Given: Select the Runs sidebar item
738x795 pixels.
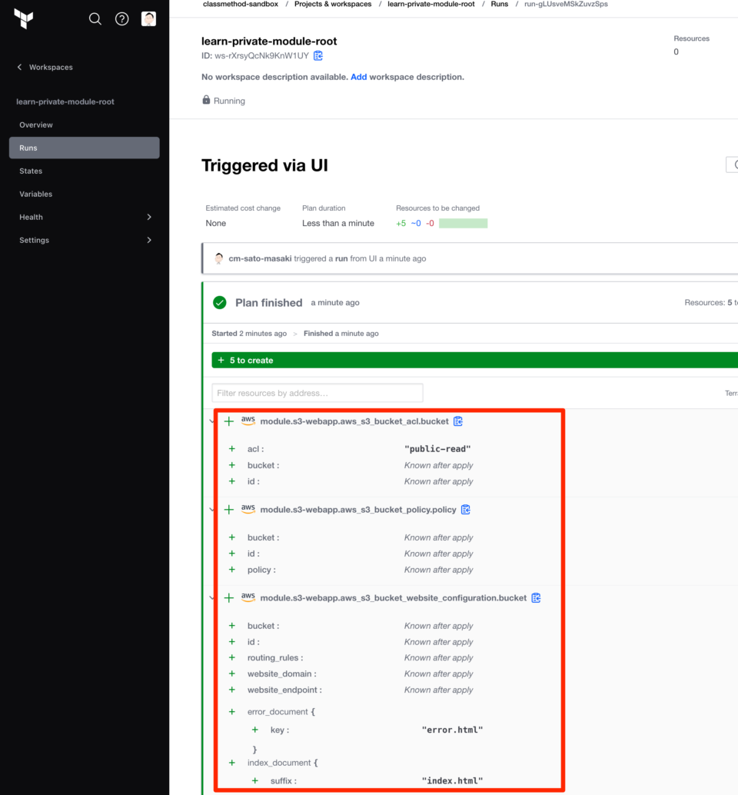Looking at the screenshot, I should [84, 148].
